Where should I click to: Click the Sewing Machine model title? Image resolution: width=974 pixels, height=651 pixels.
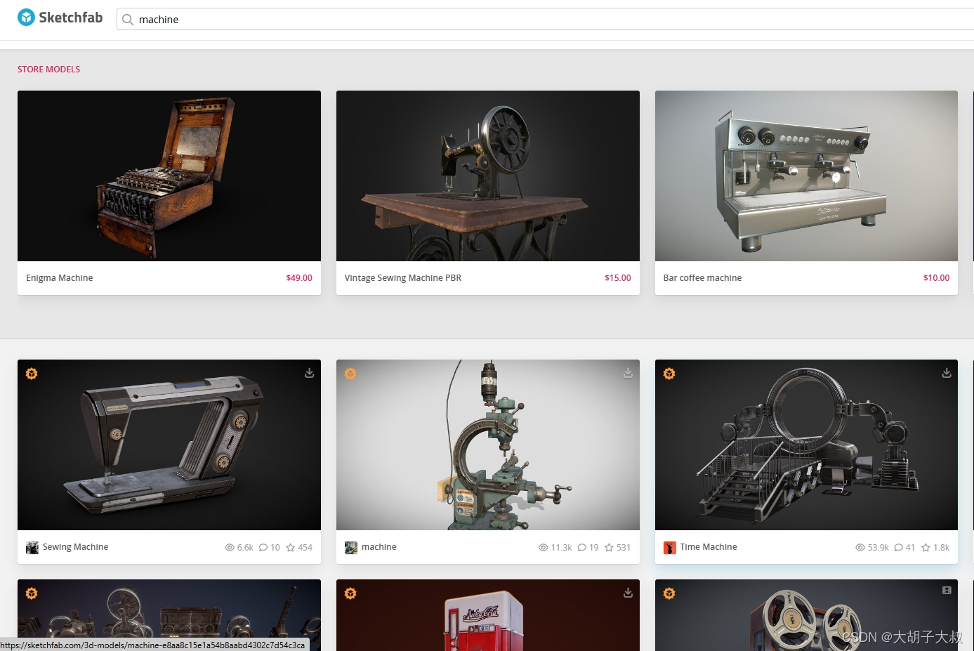[x=76, y=547]
